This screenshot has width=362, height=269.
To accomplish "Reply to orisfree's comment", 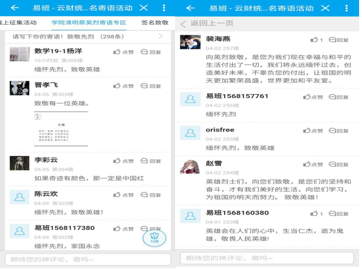I will pyautogui.click(x=338, y=131).
